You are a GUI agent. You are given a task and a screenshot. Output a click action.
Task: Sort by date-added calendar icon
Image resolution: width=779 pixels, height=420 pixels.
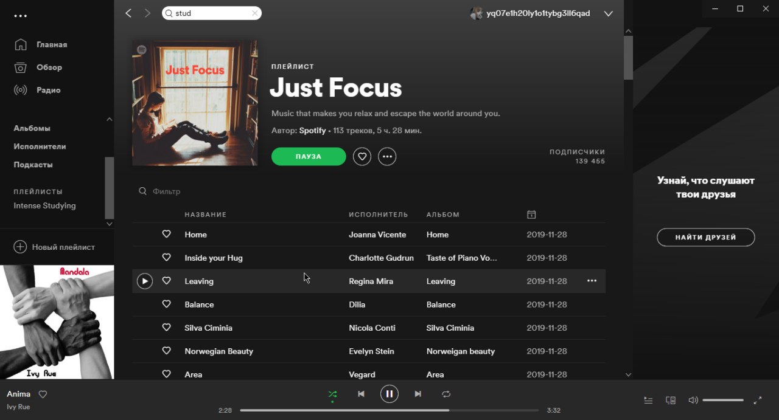point(531,215)
